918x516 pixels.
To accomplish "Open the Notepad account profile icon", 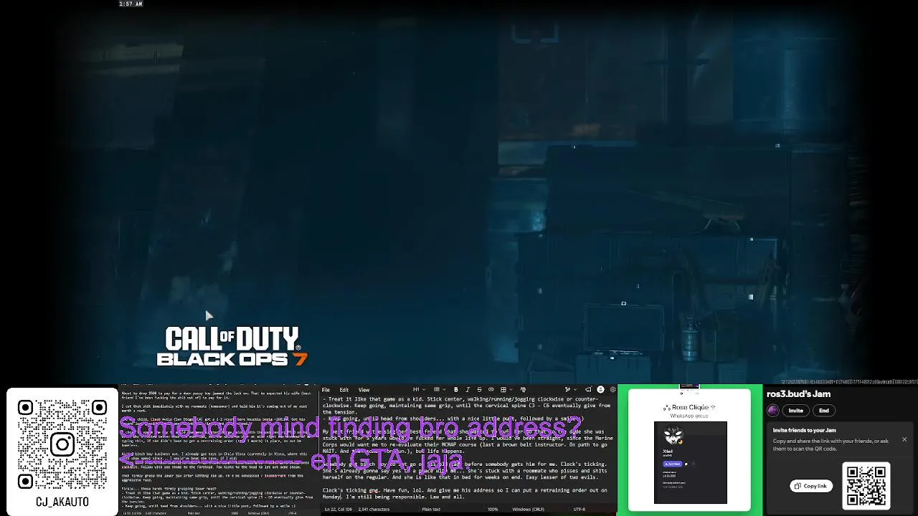I will [600, 390].
